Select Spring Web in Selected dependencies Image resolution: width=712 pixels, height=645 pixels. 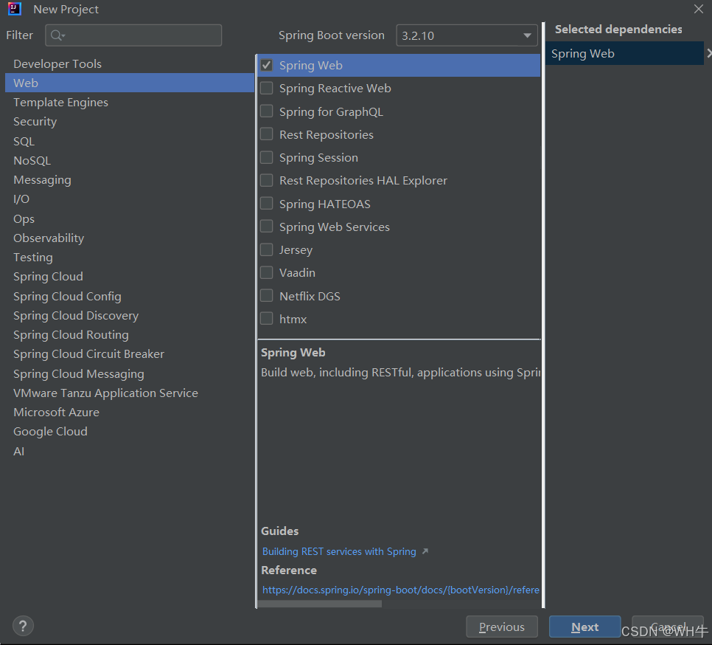tap(625, 54)
